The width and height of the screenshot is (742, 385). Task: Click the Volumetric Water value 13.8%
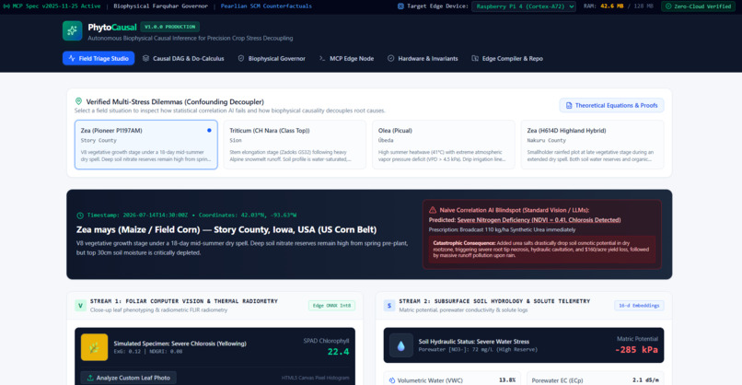(507, 380)
